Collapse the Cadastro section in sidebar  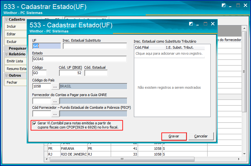point(7,19)
